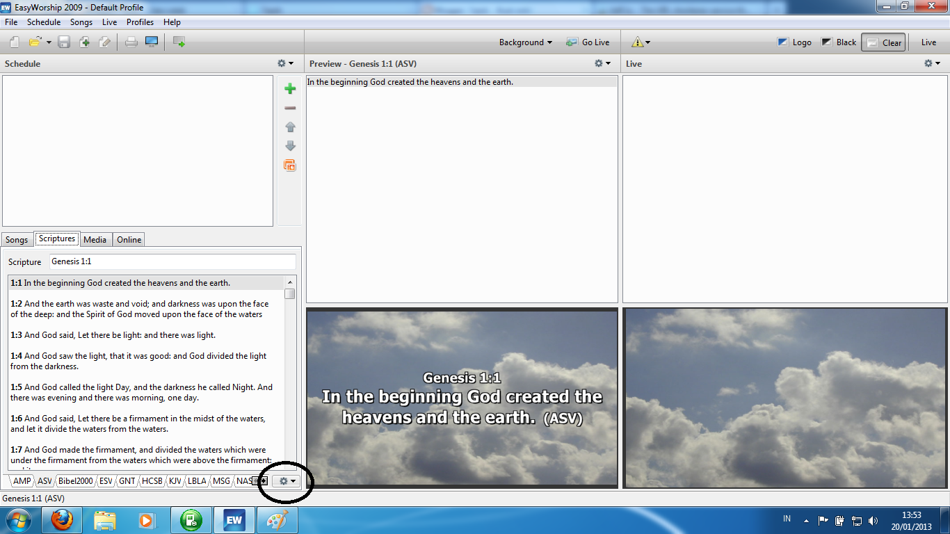Click the Live button in the top toolbar
Screen dimensions: 950x534
click(929, 42)
